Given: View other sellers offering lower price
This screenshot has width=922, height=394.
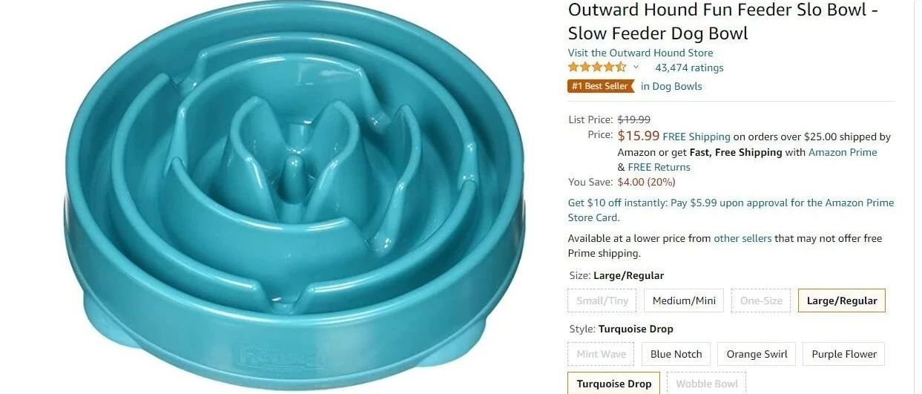Looking at the screenshot, I should [742, 238].
